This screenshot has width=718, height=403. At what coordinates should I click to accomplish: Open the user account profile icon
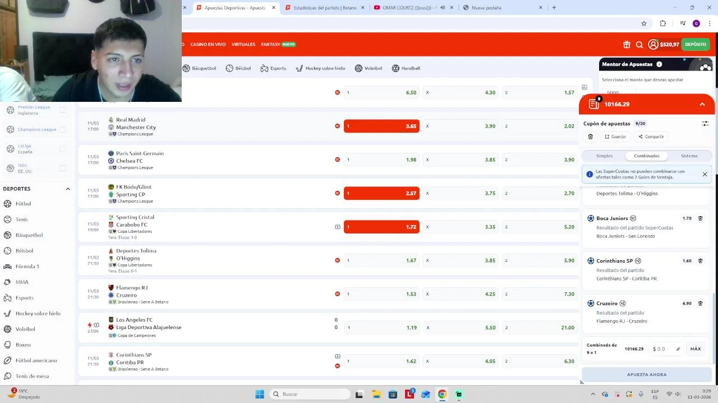pyautogui.click(x=653, y=44)
